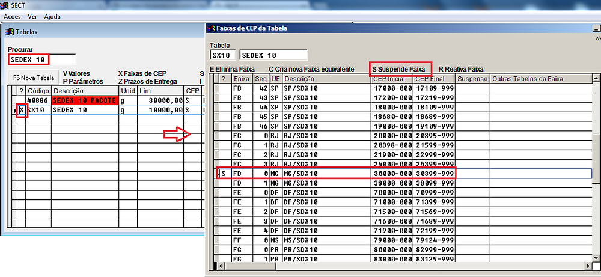The height and width of the screenshot is (277, 601).
Task: Select X Faixas de CEP option in Tabelas
Action: [142, 73]
